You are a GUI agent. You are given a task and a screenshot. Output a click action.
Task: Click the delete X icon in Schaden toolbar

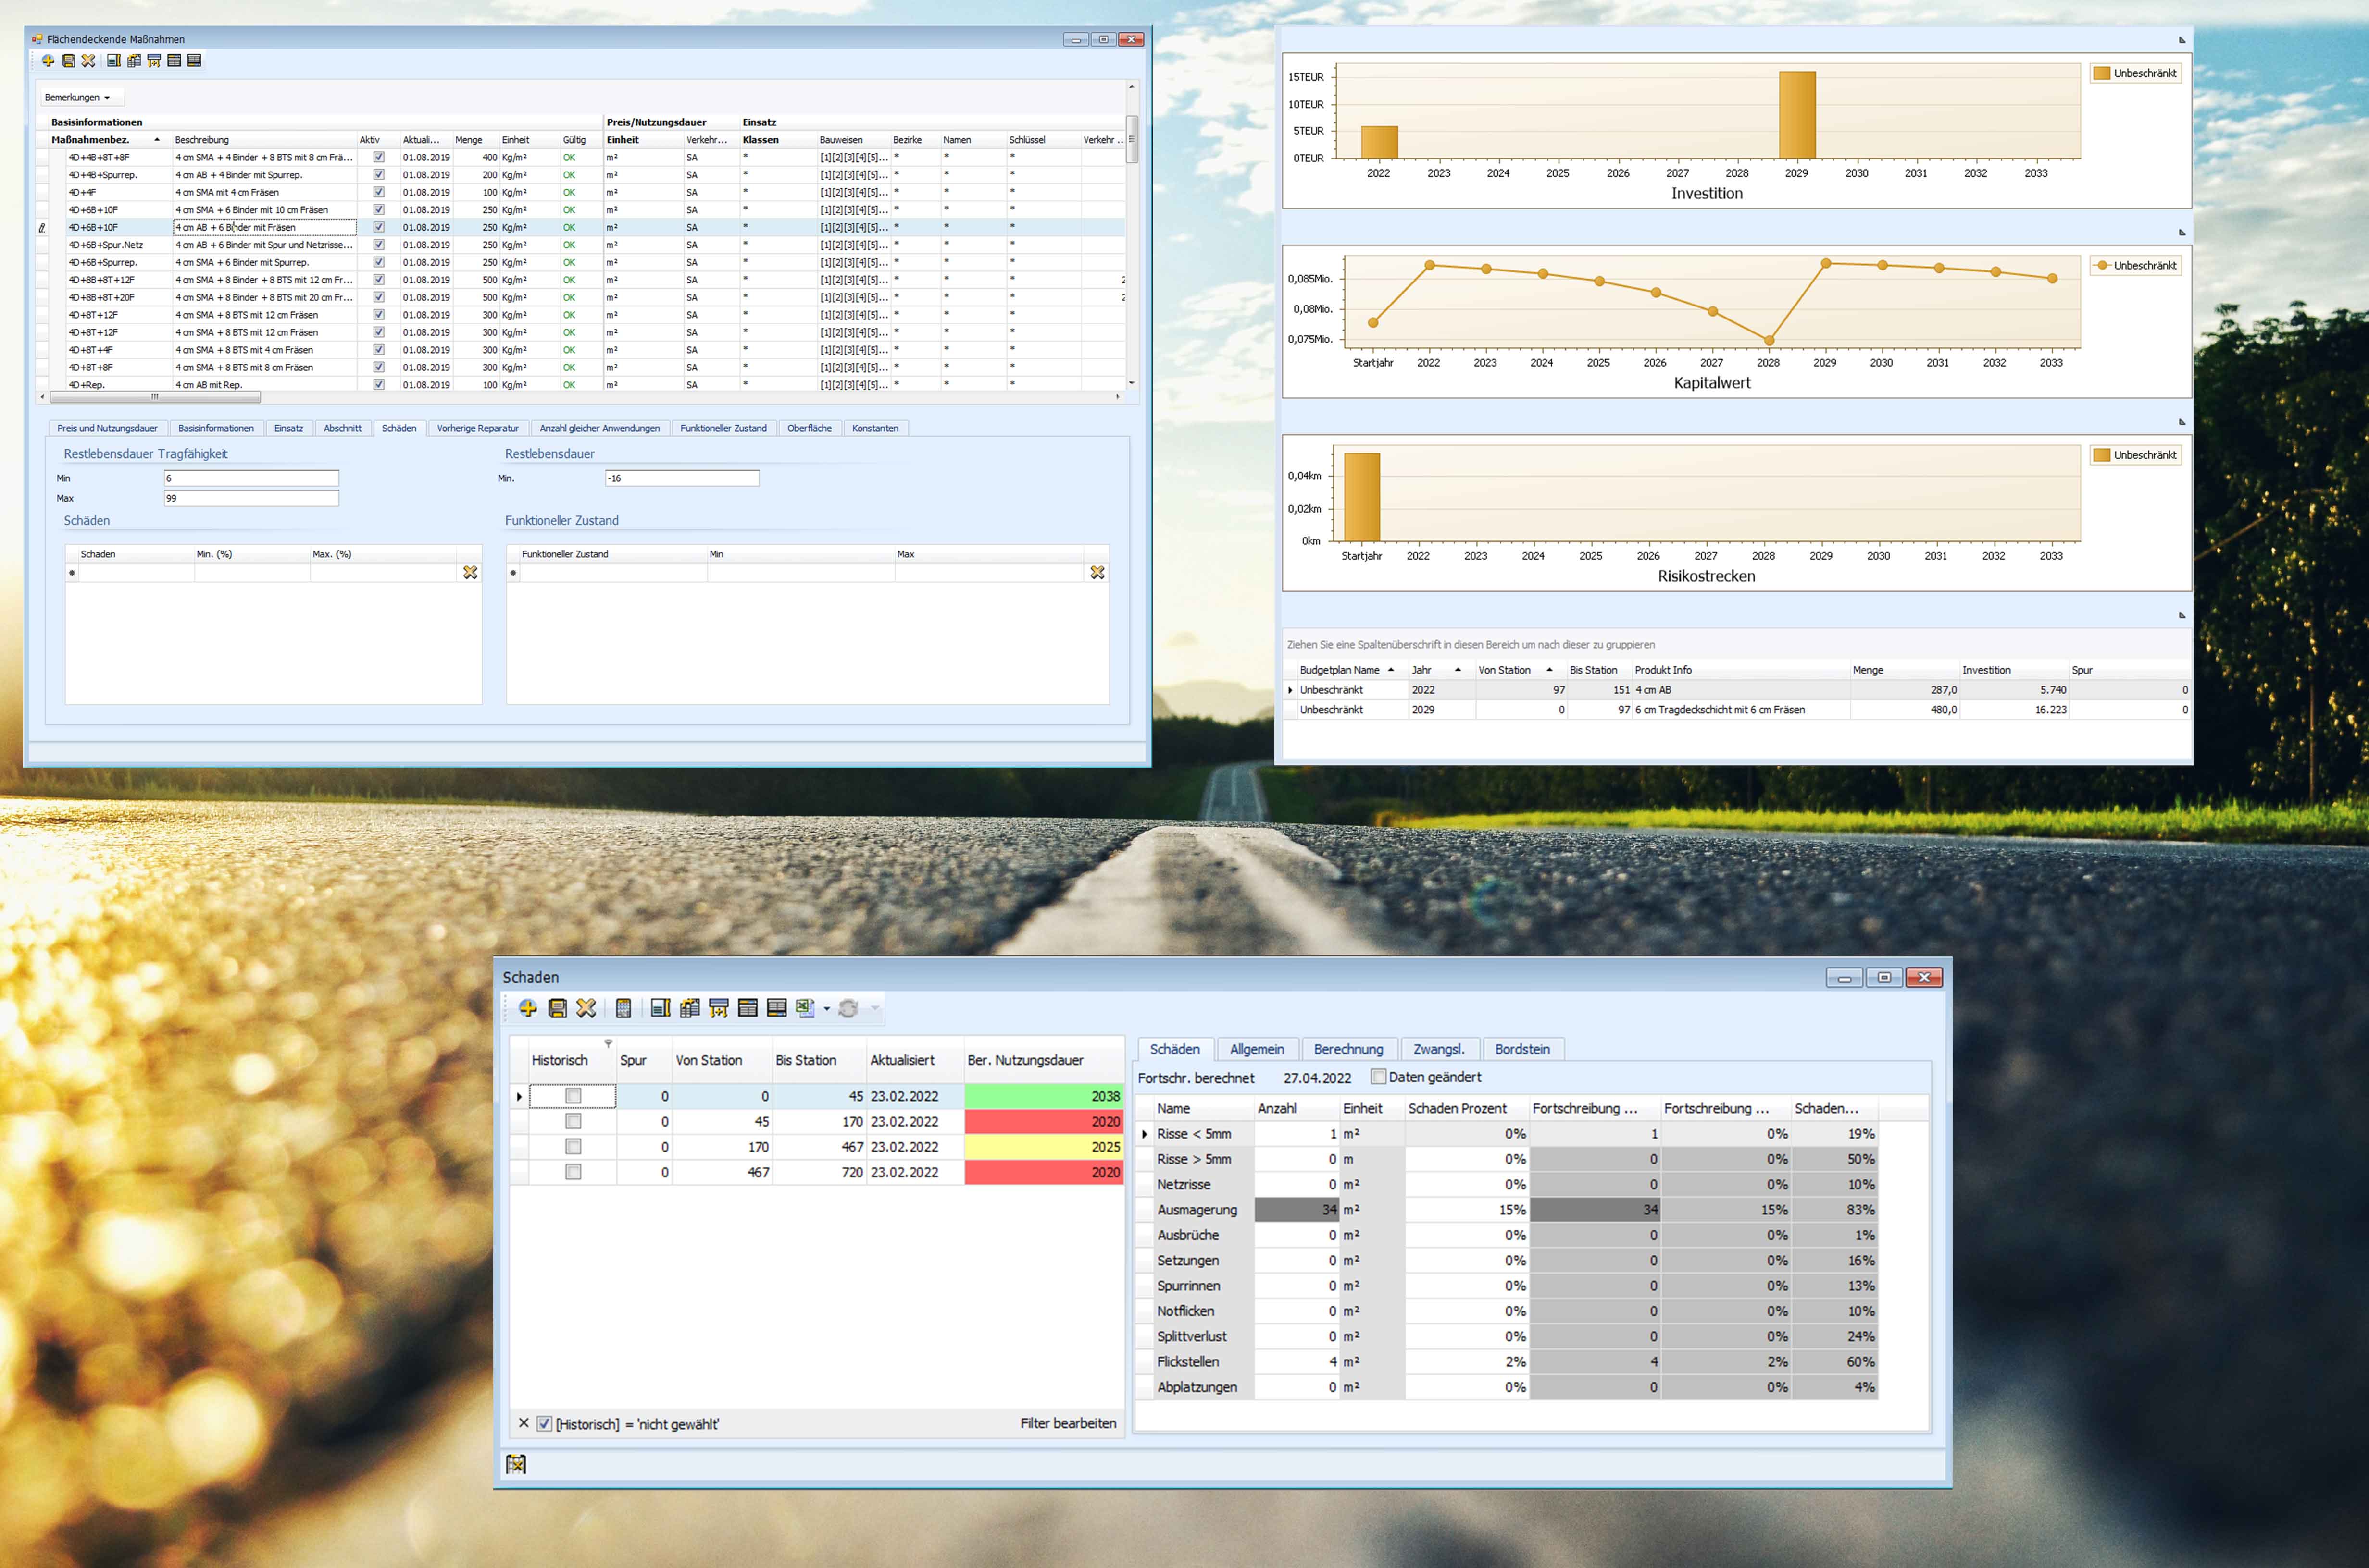point(586,1008)
